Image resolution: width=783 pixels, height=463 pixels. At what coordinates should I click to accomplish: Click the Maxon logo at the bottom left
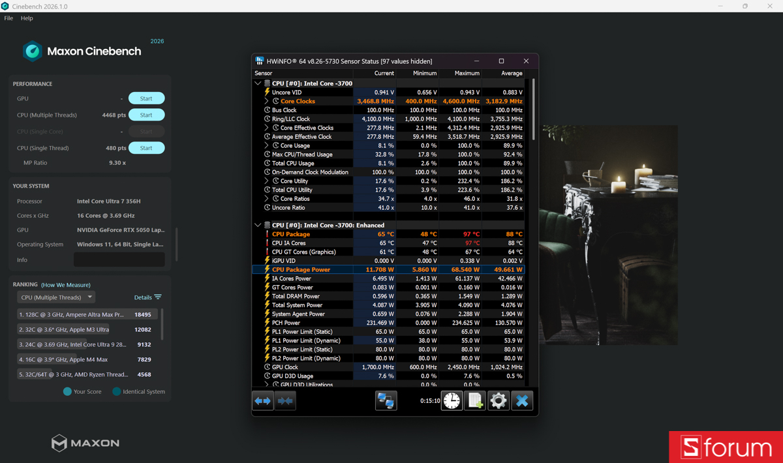coord(85,443)
